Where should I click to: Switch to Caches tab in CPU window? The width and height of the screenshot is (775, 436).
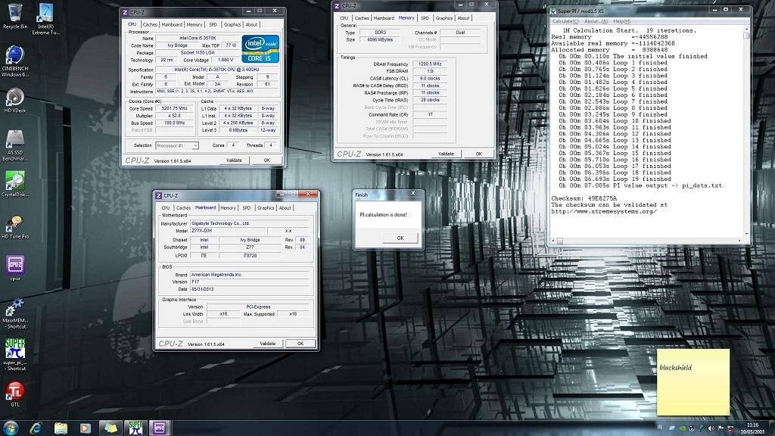pos(150,24)
